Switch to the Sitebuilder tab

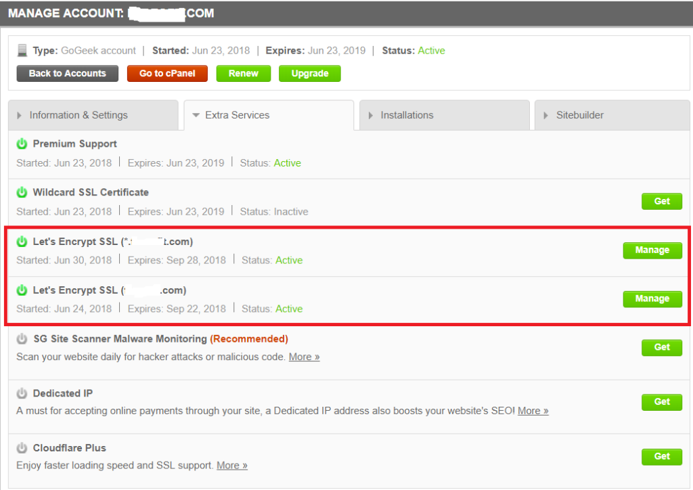pos(579,115)
